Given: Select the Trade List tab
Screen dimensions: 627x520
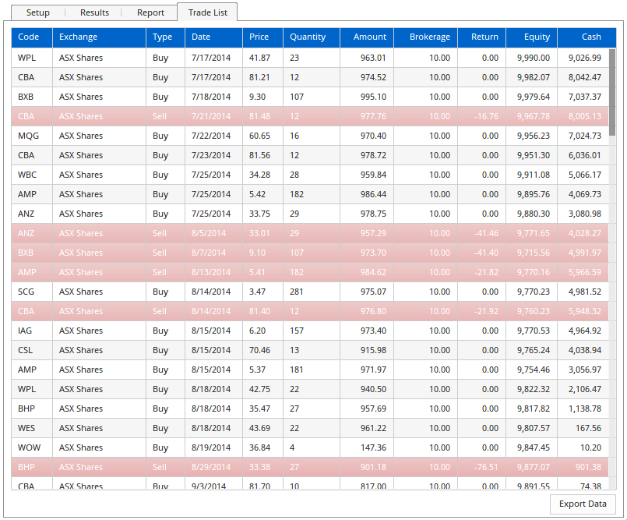Looking at the screenshot, I should coord(207,12).
